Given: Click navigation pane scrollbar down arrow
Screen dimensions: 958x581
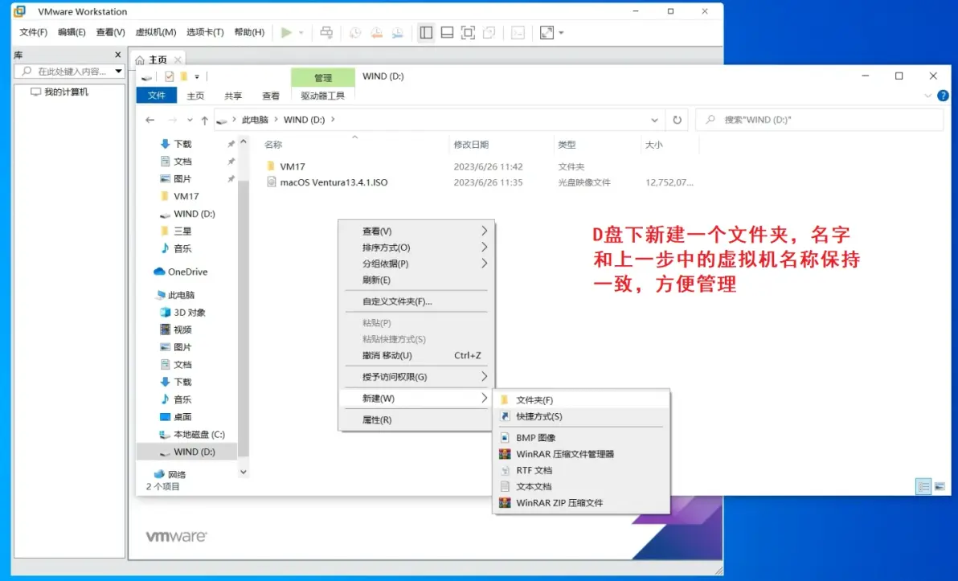Looking at the screenshot, I should 244,472.
